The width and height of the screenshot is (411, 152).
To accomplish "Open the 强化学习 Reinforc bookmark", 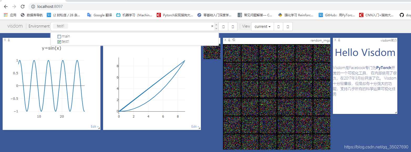I will click(296, 15).
